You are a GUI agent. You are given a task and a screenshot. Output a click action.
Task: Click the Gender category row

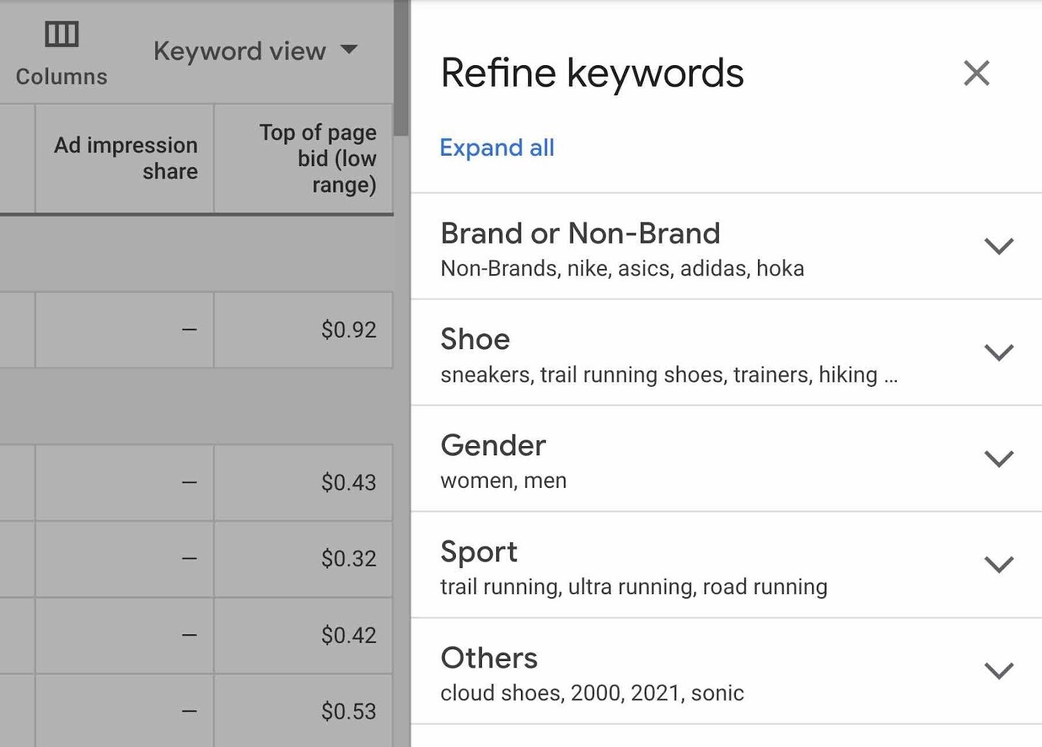pos(493,445)
